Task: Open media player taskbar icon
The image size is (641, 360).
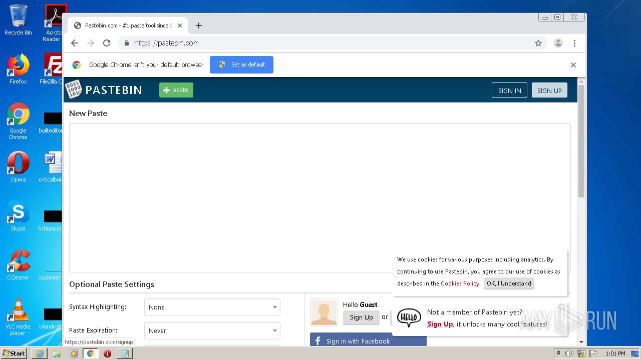Action: click(x=74, y=353)
